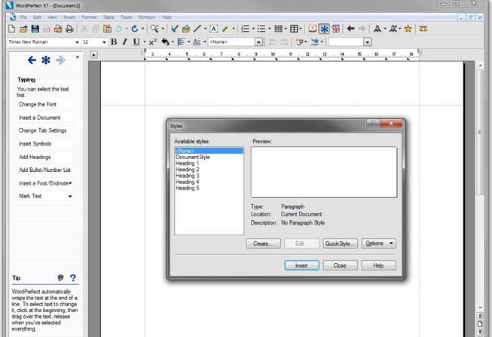Expand the zoom level arrow

click(163, 29)
